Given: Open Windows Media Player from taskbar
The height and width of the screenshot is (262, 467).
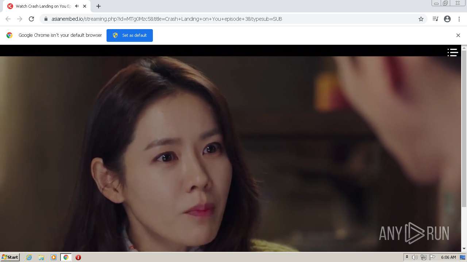Looking at the screenshot, I should click(54, 257).
